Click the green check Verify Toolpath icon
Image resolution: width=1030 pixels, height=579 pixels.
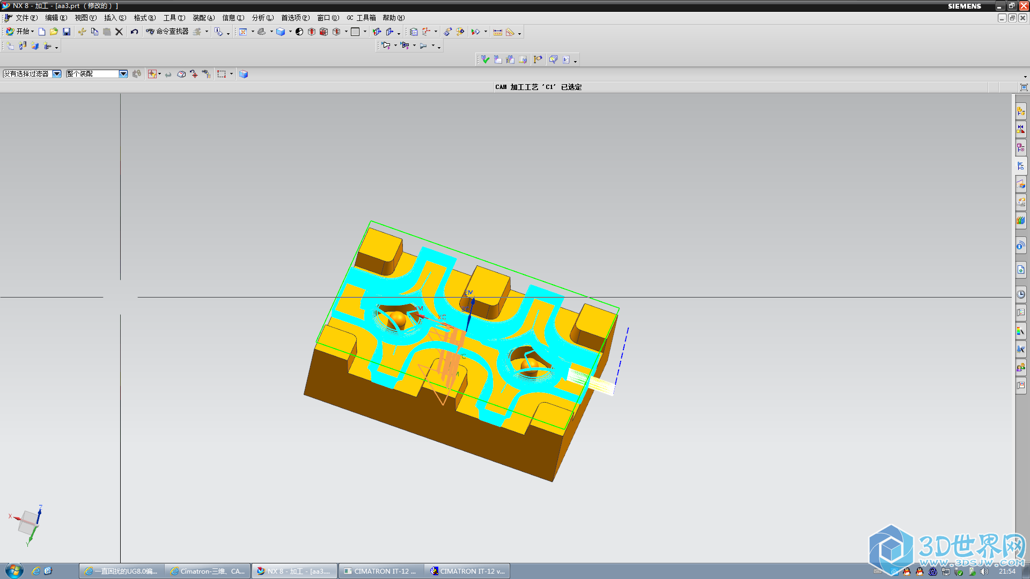(485, 60)
